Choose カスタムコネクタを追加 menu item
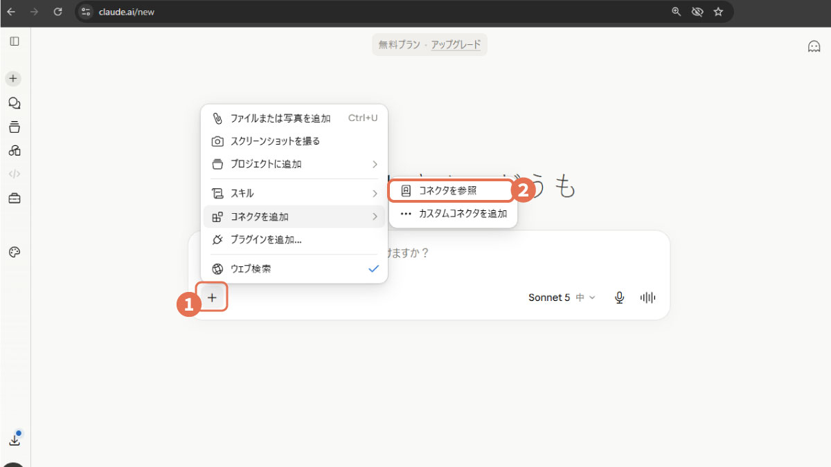The image size is (831, 467). coord(454,214)
